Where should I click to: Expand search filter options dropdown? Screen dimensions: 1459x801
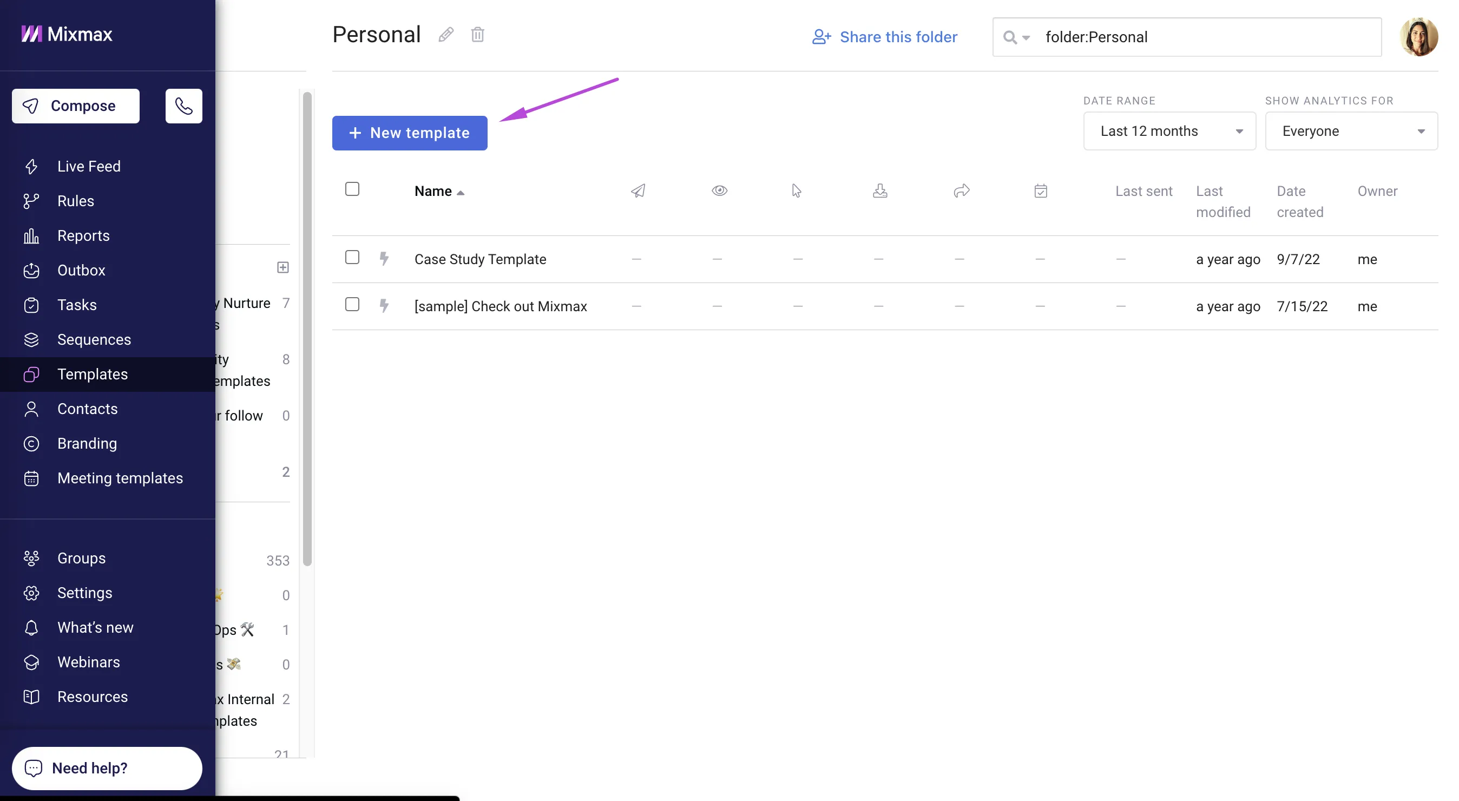click(x=1017, y=37)
